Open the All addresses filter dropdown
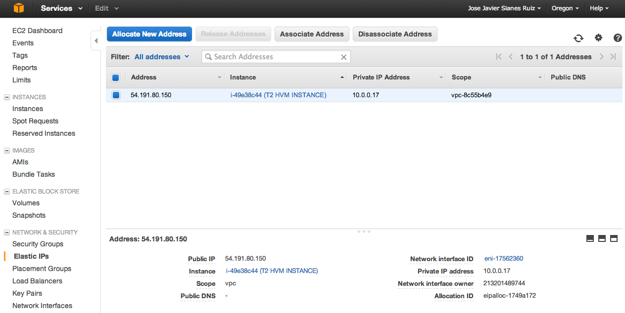 click(162, 57)
